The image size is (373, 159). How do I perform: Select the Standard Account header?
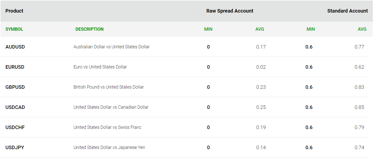click(x=347, y=11)
